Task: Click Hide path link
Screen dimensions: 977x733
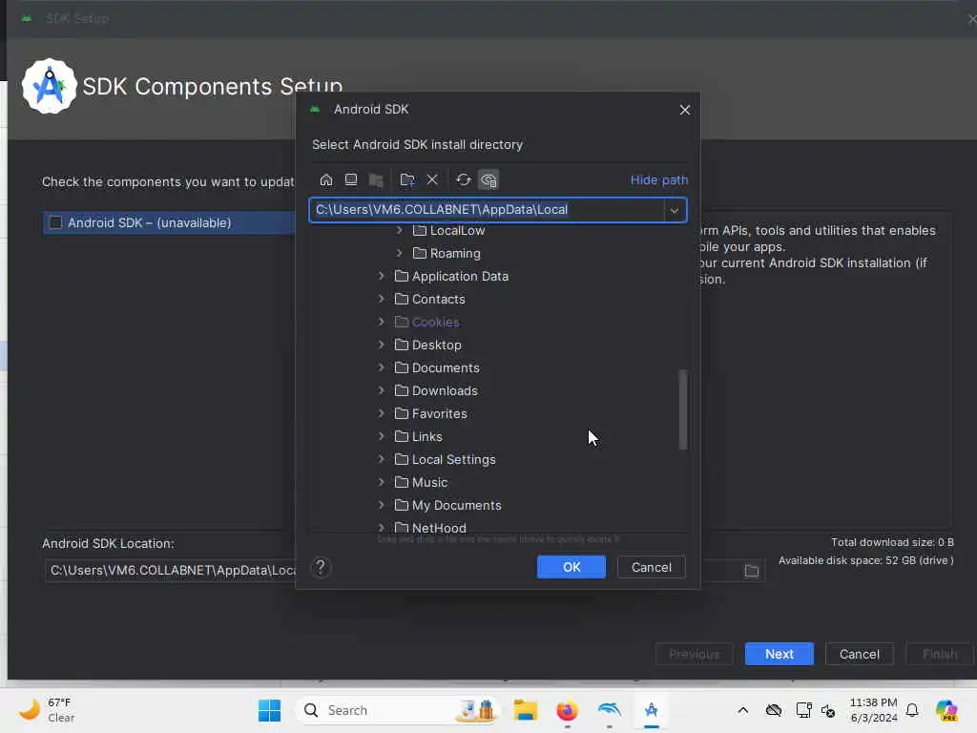Action: click(x=659, y=180)
